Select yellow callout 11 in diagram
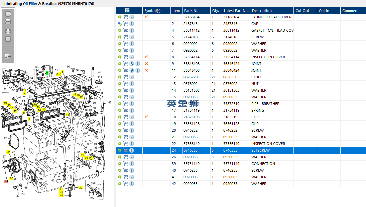 coord(68,115)
